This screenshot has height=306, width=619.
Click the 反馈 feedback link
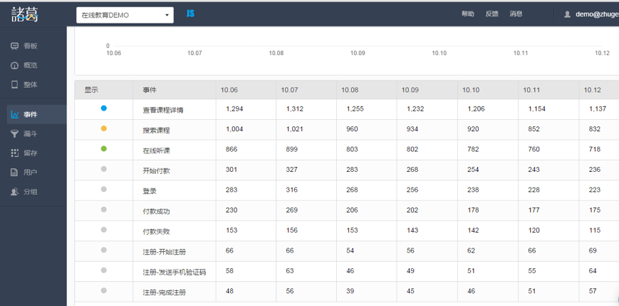coord(492,14)
